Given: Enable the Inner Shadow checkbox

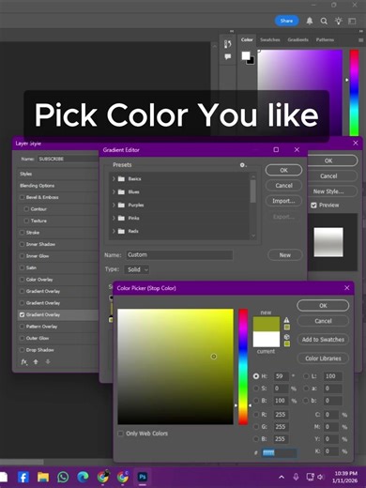Looking at the screenshot, I should pyautogui.click(x=22, y=244).
